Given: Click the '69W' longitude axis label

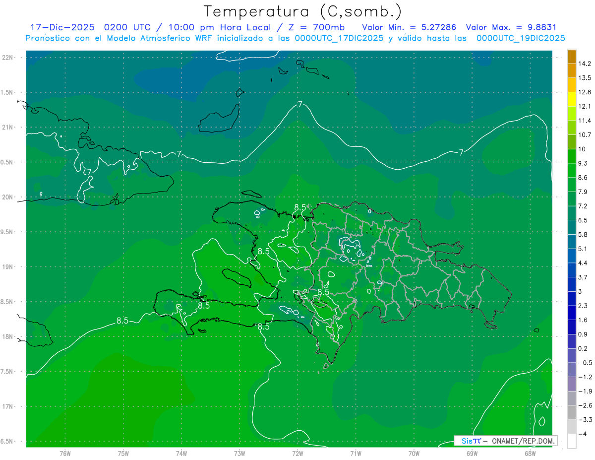Looking at the screenshot, I should pyautogui.click(x=472, y=453).
